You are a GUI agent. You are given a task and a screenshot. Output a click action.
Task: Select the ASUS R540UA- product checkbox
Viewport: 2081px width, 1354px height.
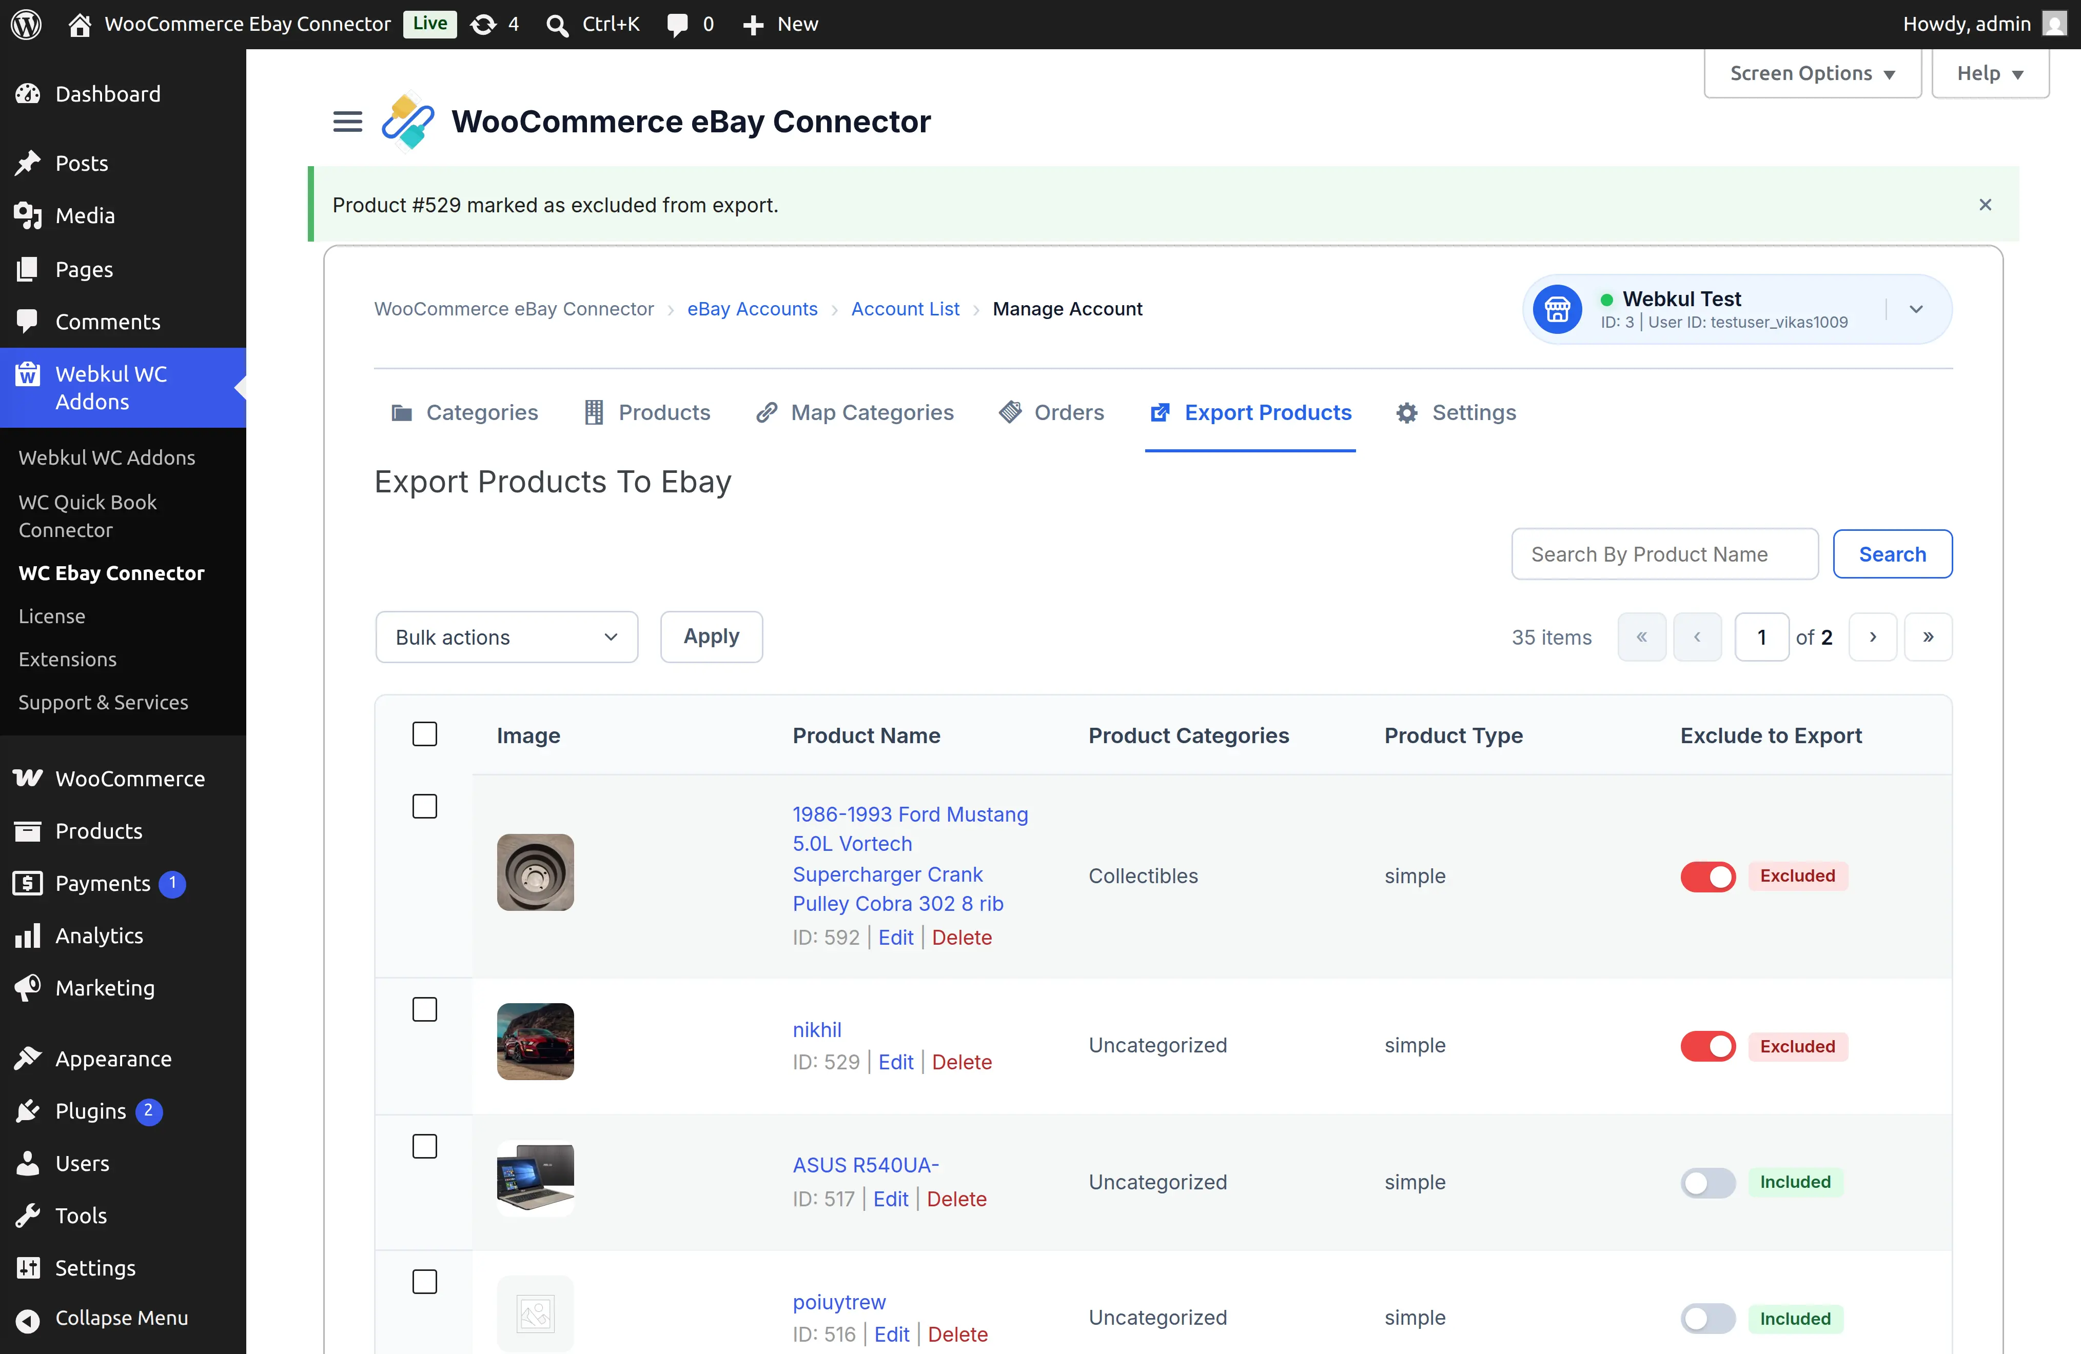click(x=425, y=1146)
